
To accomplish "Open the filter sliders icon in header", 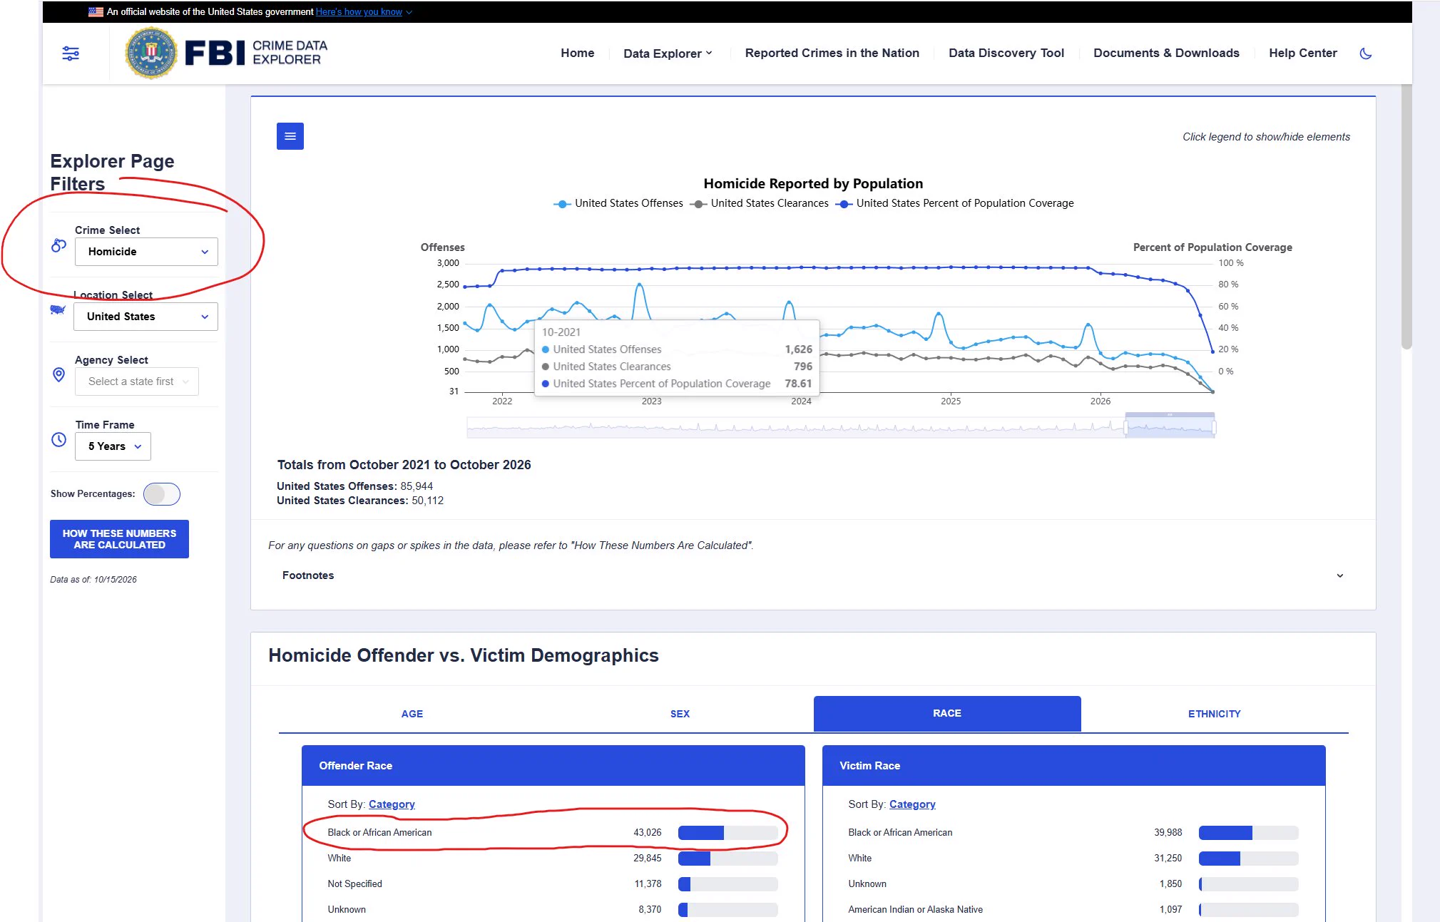I will pos(71,53).
